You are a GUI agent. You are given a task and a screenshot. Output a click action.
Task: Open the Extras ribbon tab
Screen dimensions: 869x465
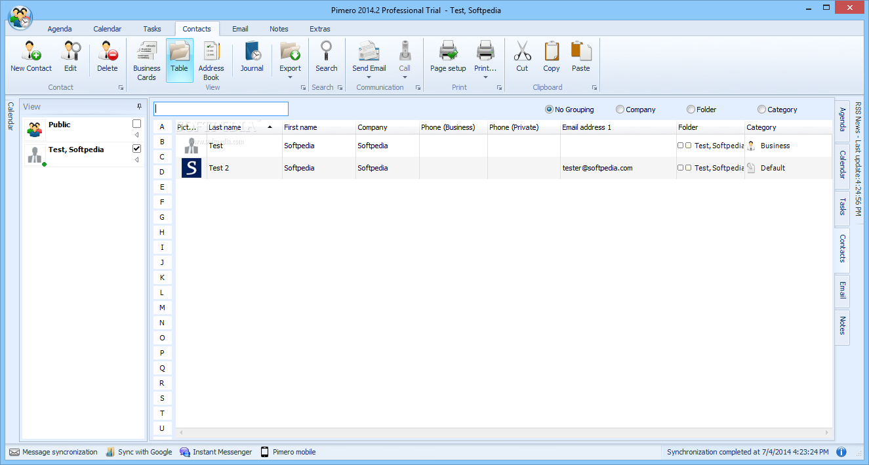pyautogui.click(x=320, y=29)
